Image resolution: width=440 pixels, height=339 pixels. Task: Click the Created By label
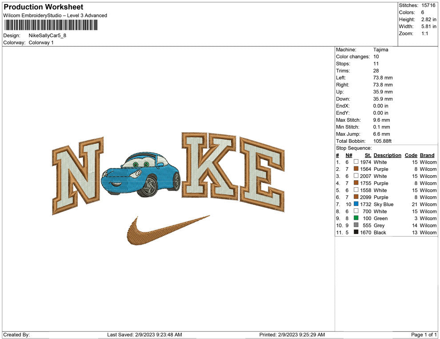16,335
